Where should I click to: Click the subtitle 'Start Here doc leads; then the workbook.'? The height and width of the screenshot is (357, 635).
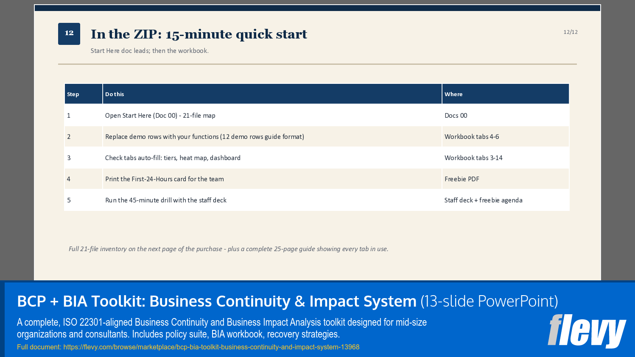point(149,51)
